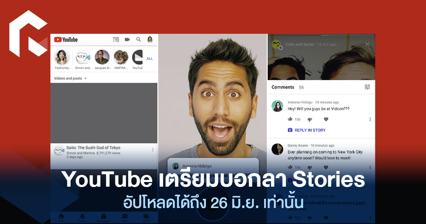Open more options on Antonia's comment

tap(370, 119)
